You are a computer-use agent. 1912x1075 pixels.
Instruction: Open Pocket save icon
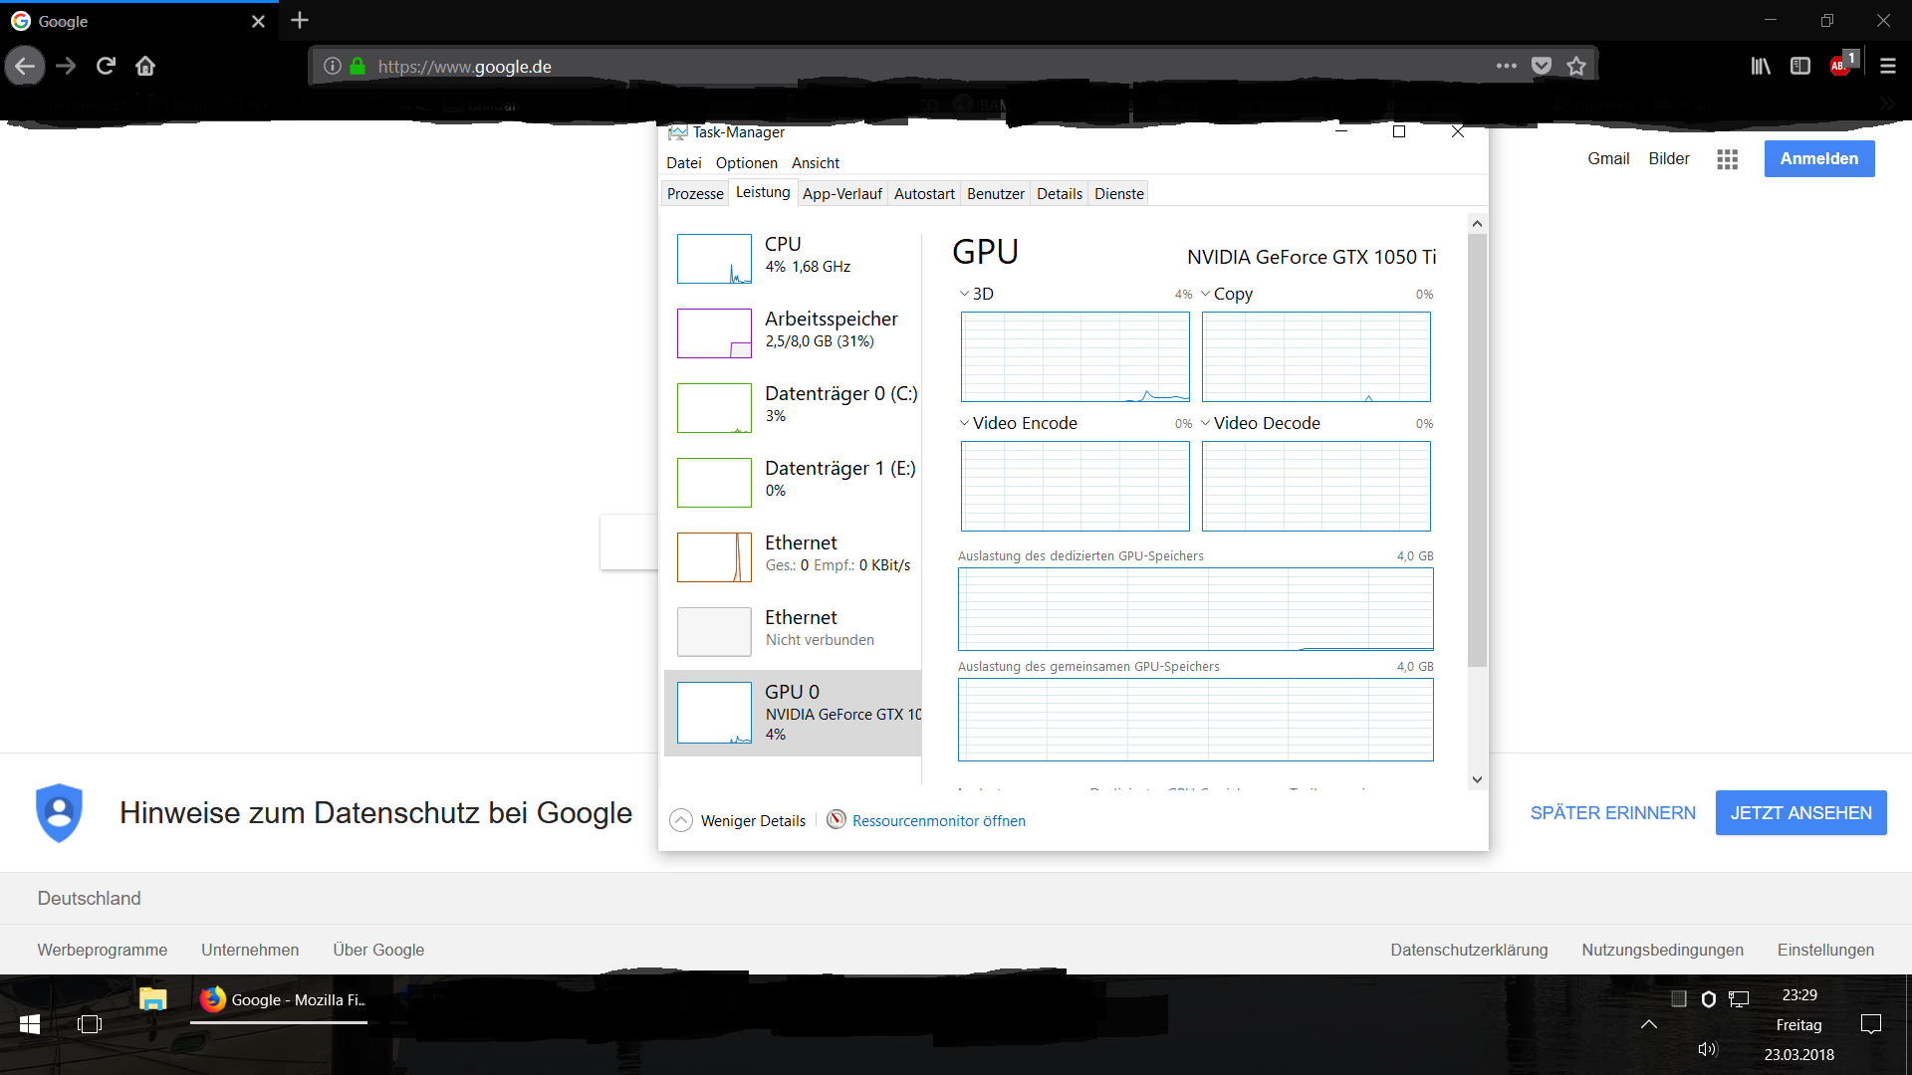1542,66
